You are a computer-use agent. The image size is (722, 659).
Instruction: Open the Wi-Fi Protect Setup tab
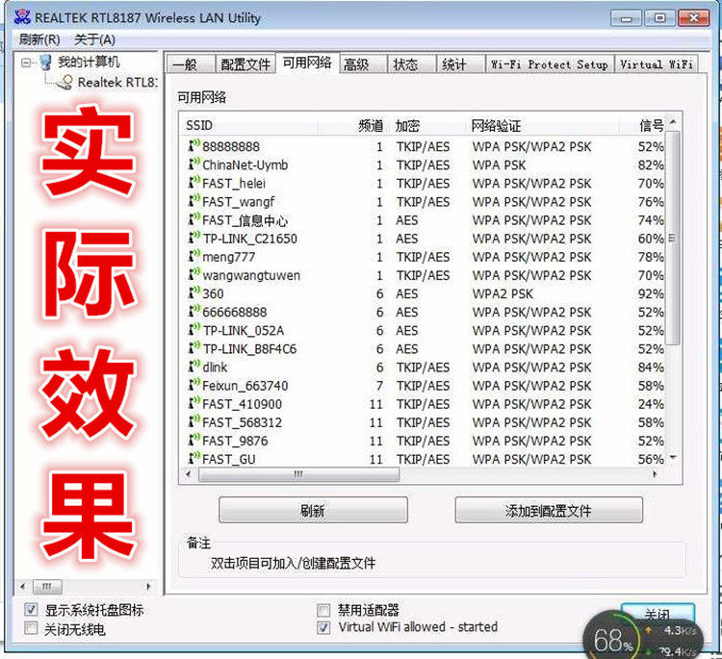[550, 63]
